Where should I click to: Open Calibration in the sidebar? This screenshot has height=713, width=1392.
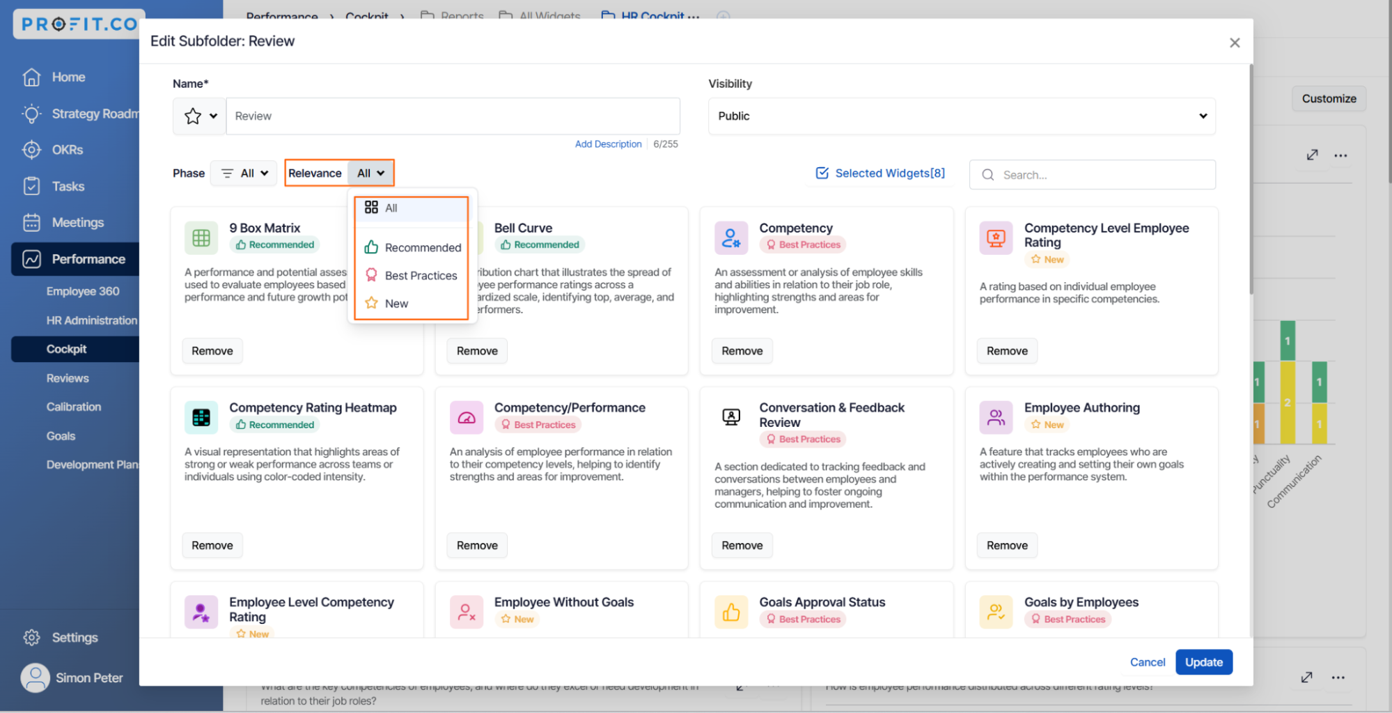click(x=74, y=407)
